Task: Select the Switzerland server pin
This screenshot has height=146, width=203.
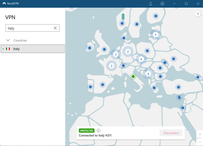Action: [123, 66]
